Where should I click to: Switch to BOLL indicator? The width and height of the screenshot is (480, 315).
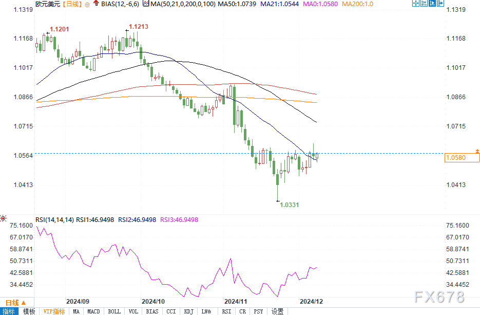coord(114,311)
